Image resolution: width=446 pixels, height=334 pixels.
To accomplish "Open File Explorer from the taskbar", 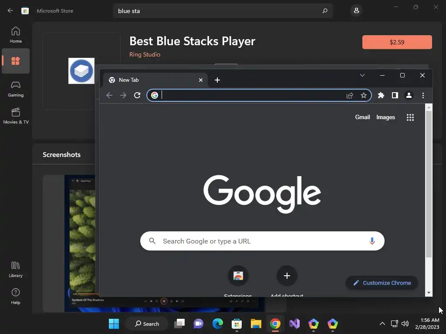I will coord(256,324).
